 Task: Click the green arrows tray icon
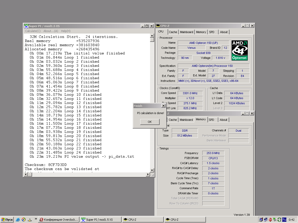[275, 220]
